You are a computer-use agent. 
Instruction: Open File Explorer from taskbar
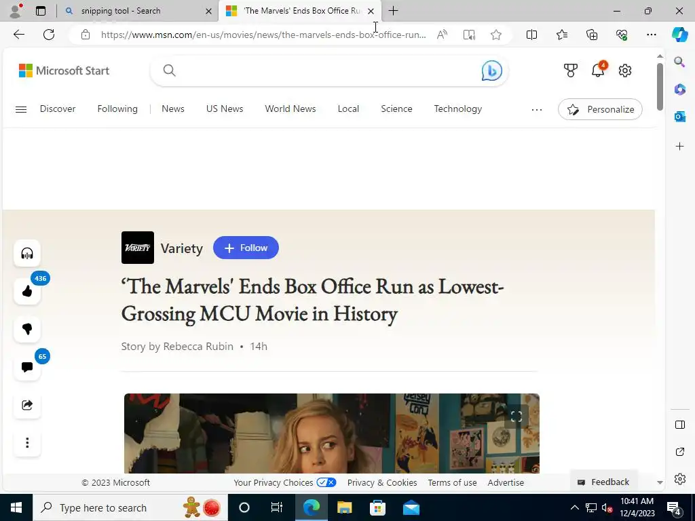pos(344,507)
